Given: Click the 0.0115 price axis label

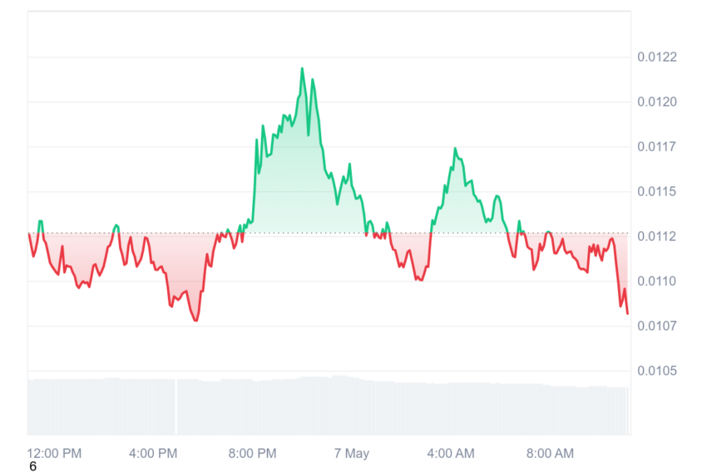Looking at the screenshot, I should pos(656,191).
